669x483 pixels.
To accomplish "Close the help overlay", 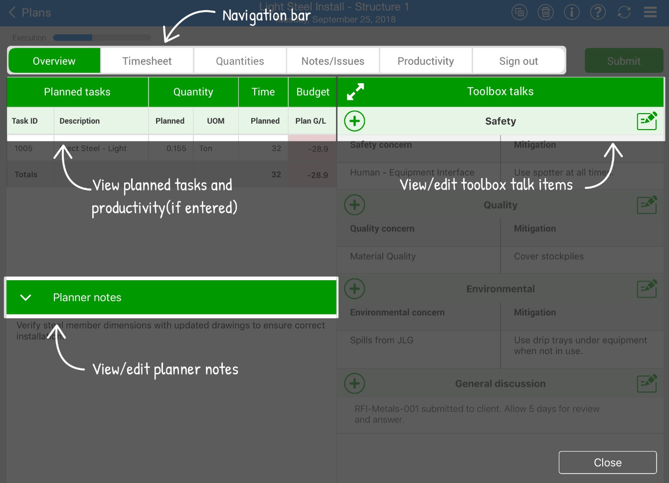I will [x=608, y=463].
